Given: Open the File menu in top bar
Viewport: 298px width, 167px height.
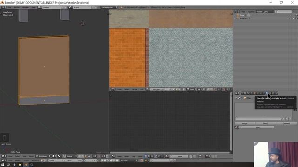Looking at the screenshot, I should pyautogui.click(x=9, y=7).
